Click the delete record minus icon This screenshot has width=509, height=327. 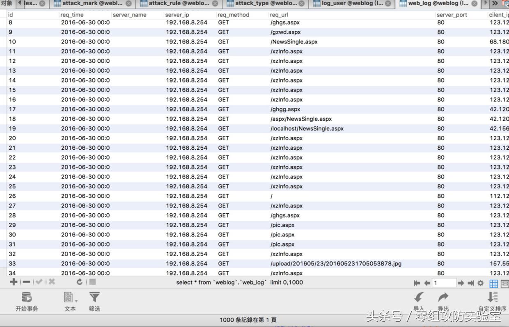tap(26, 282)
